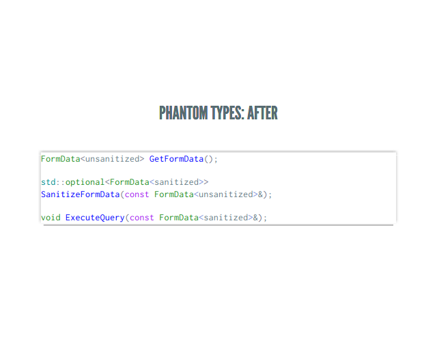The height and width of the screenshot is (337, 437).
Task: Click unsanitized in the SanitizeFormData parameter
Action: [225, 194]
